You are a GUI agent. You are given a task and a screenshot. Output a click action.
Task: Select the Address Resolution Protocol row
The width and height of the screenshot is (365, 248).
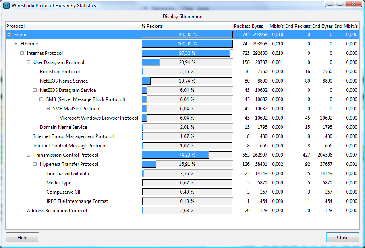point(182,211)
